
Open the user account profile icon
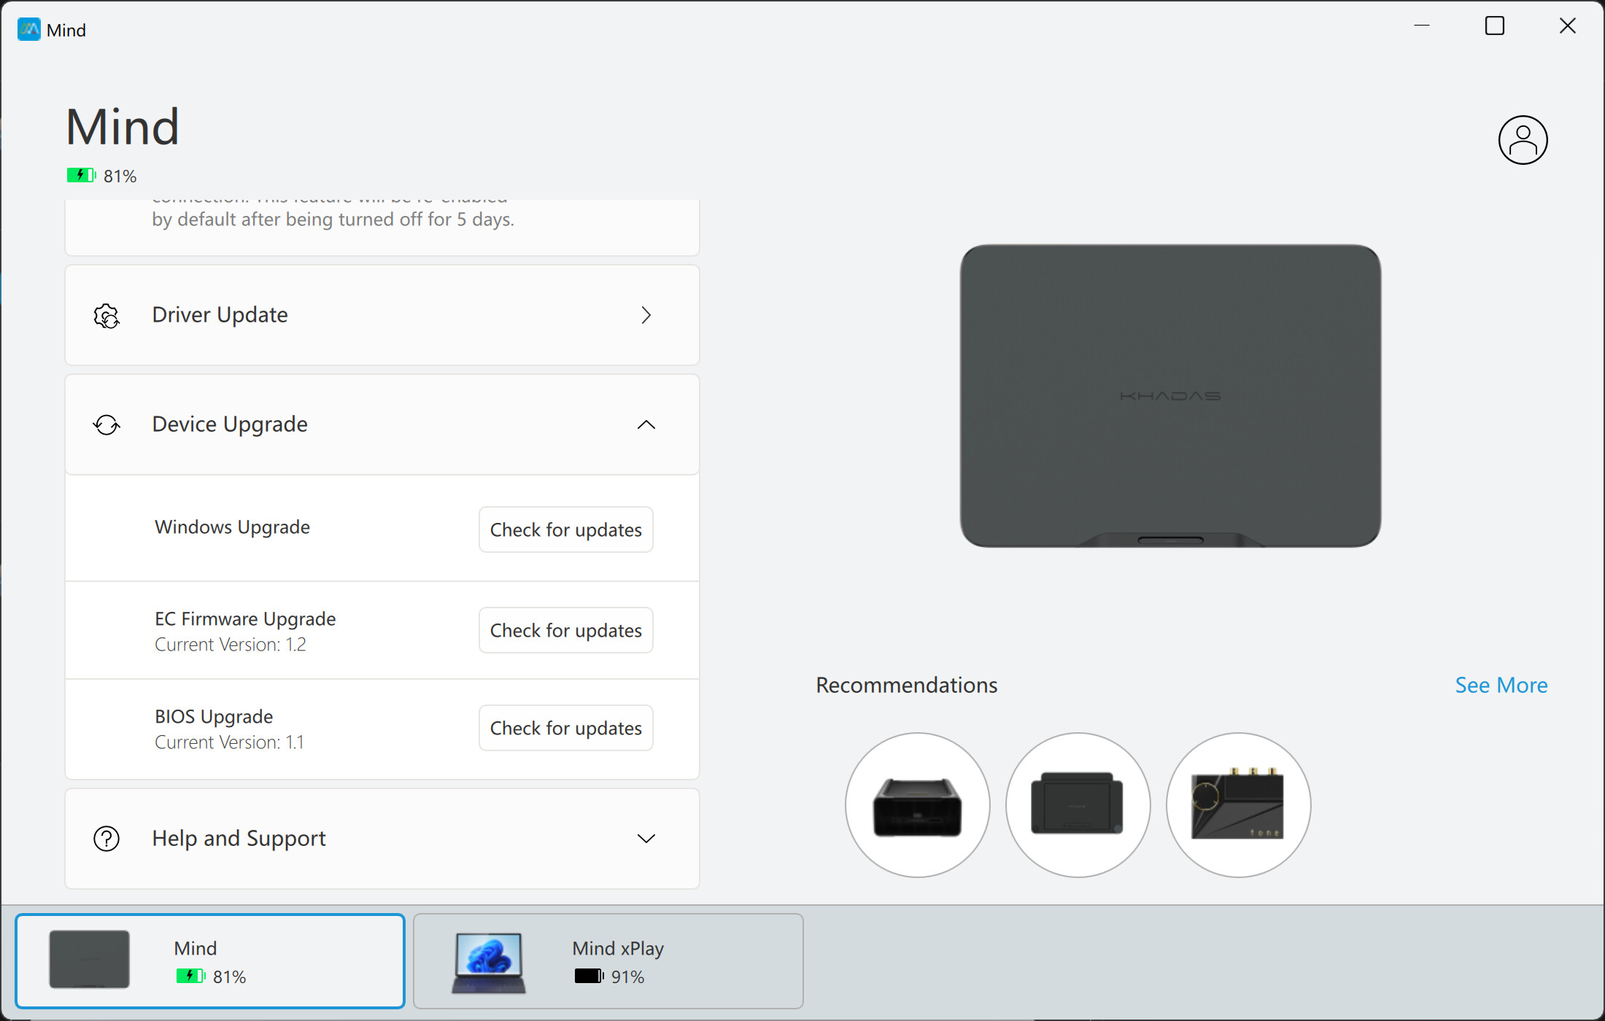point(1523,140)
